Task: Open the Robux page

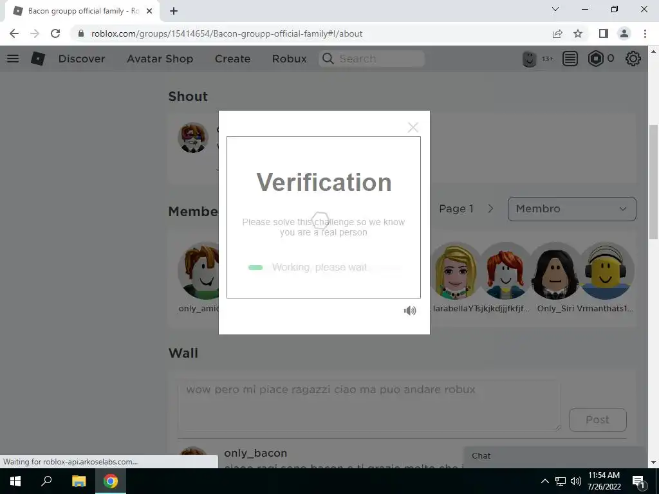Action: coord(289,59)
